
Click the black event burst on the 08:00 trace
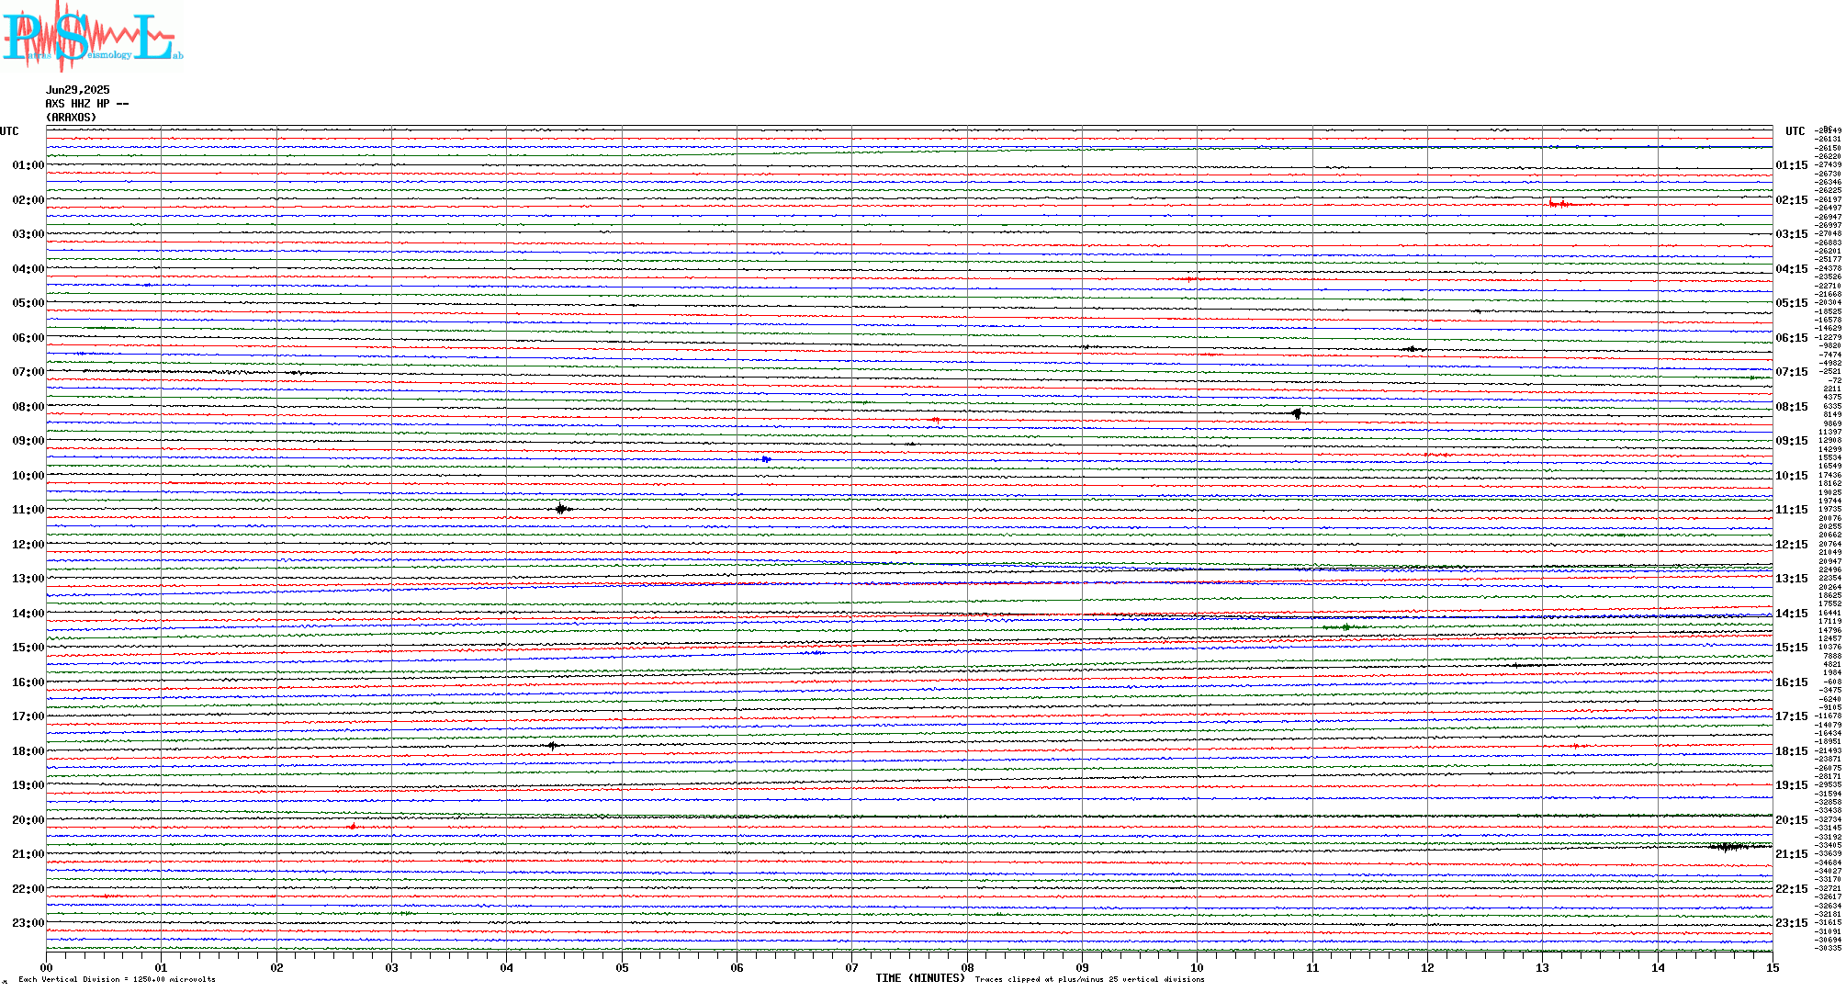pyautogui.click(x=1297, y=413)
